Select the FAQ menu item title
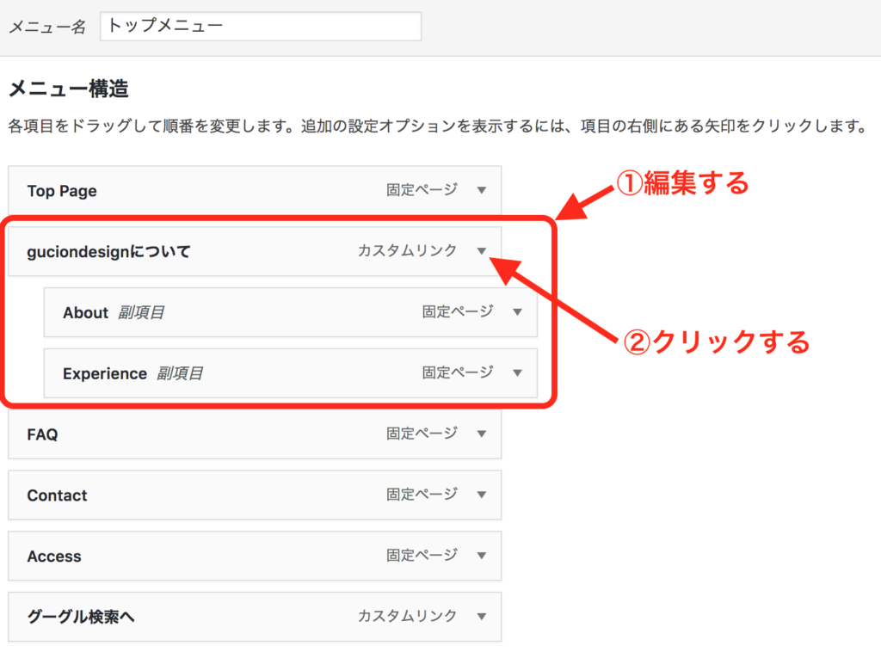Image resolution: width=881 pixels, height=652 pixels. [x=42, y=434]
